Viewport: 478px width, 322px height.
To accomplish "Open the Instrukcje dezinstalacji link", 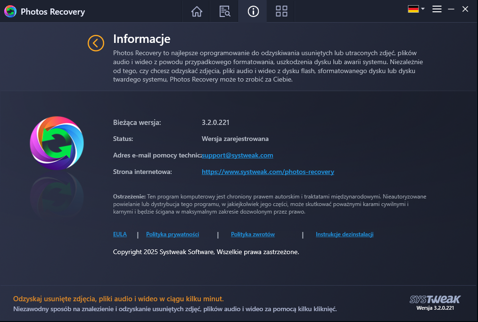I will click(x=345, y=234).
